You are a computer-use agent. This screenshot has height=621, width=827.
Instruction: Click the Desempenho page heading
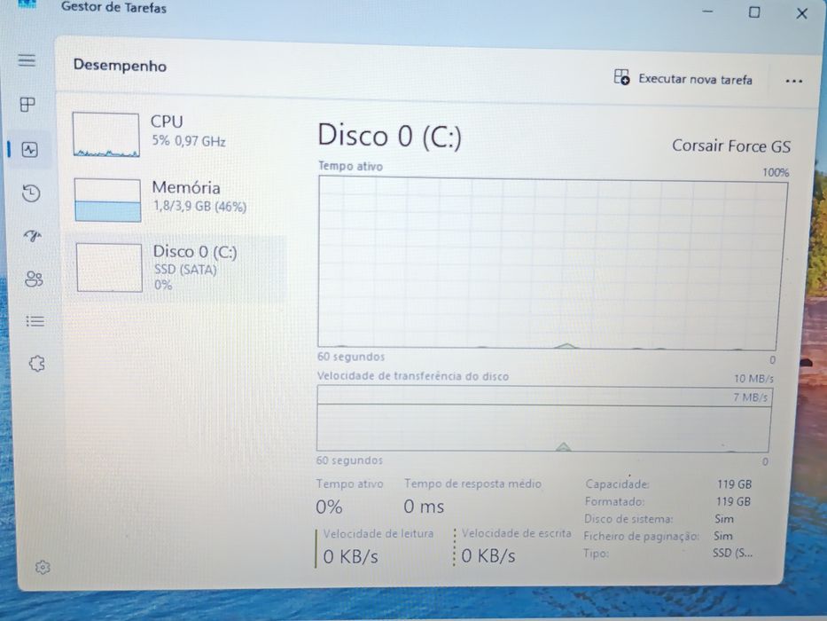(120, 66)
